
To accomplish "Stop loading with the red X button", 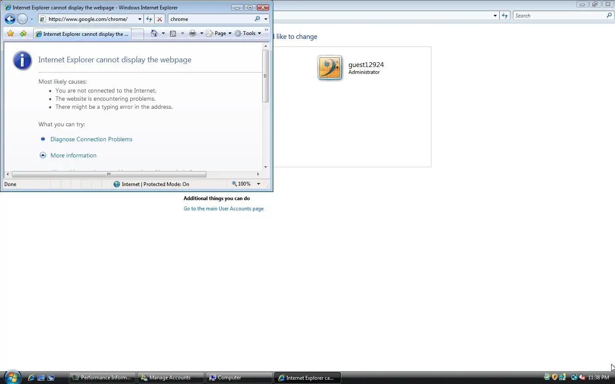I will coord(160,19).
